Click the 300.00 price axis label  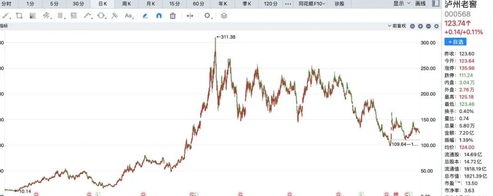pos(428,43)
